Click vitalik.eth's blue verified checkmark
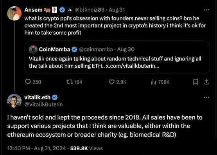 pos(55,97)
